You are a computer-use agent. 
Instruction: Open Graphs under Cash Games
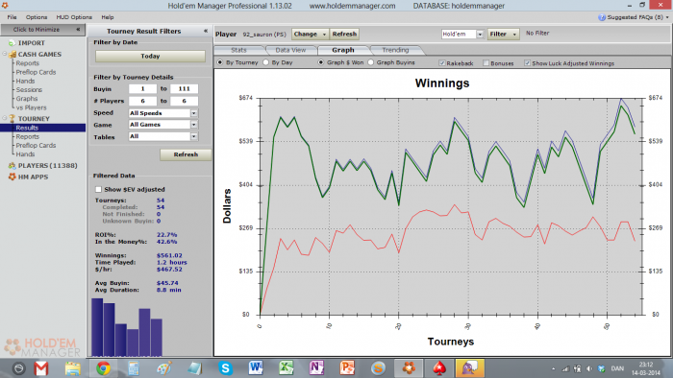tap(27, 99)
